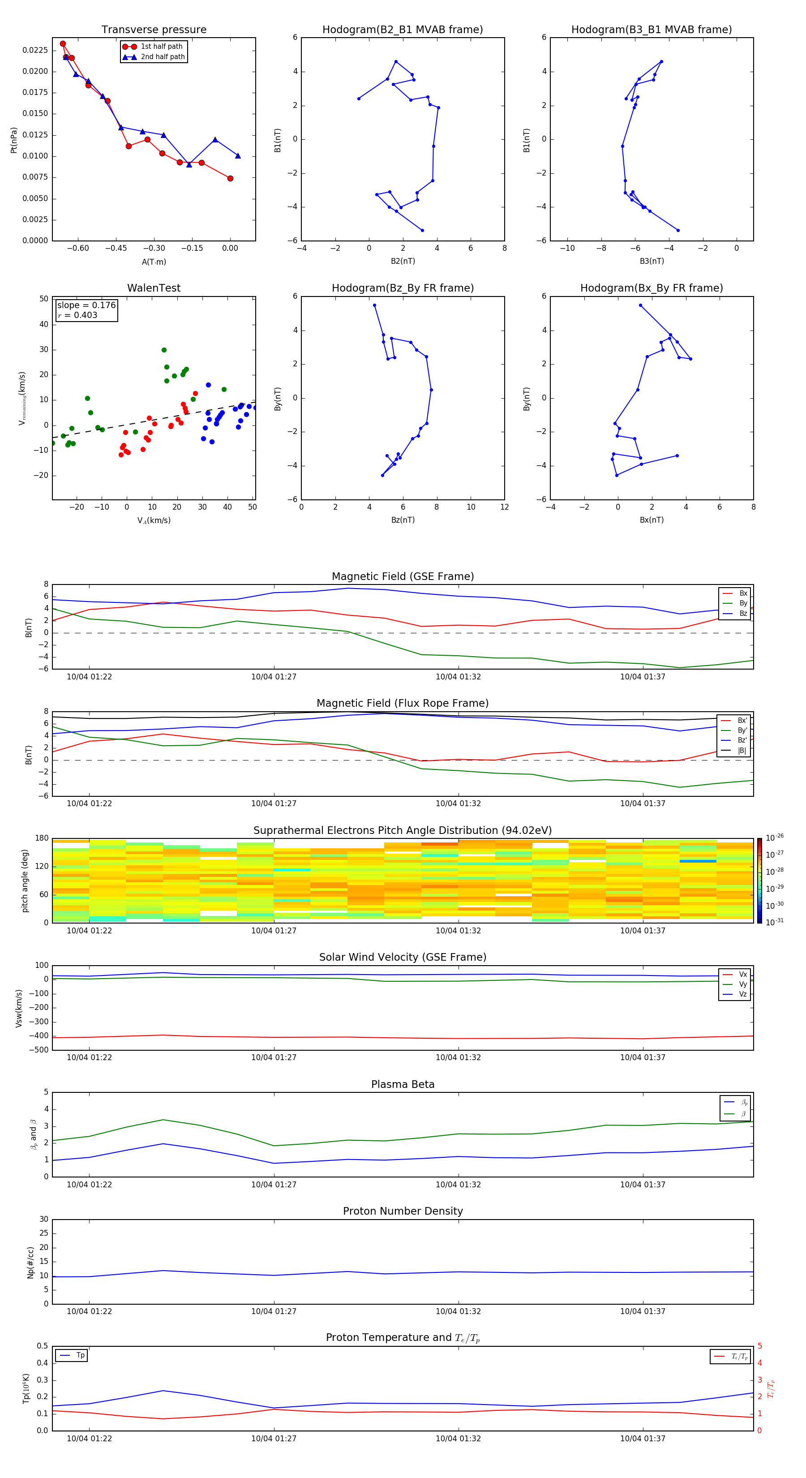
Task: Click the Vx legend entry
Action: (735, 974)
